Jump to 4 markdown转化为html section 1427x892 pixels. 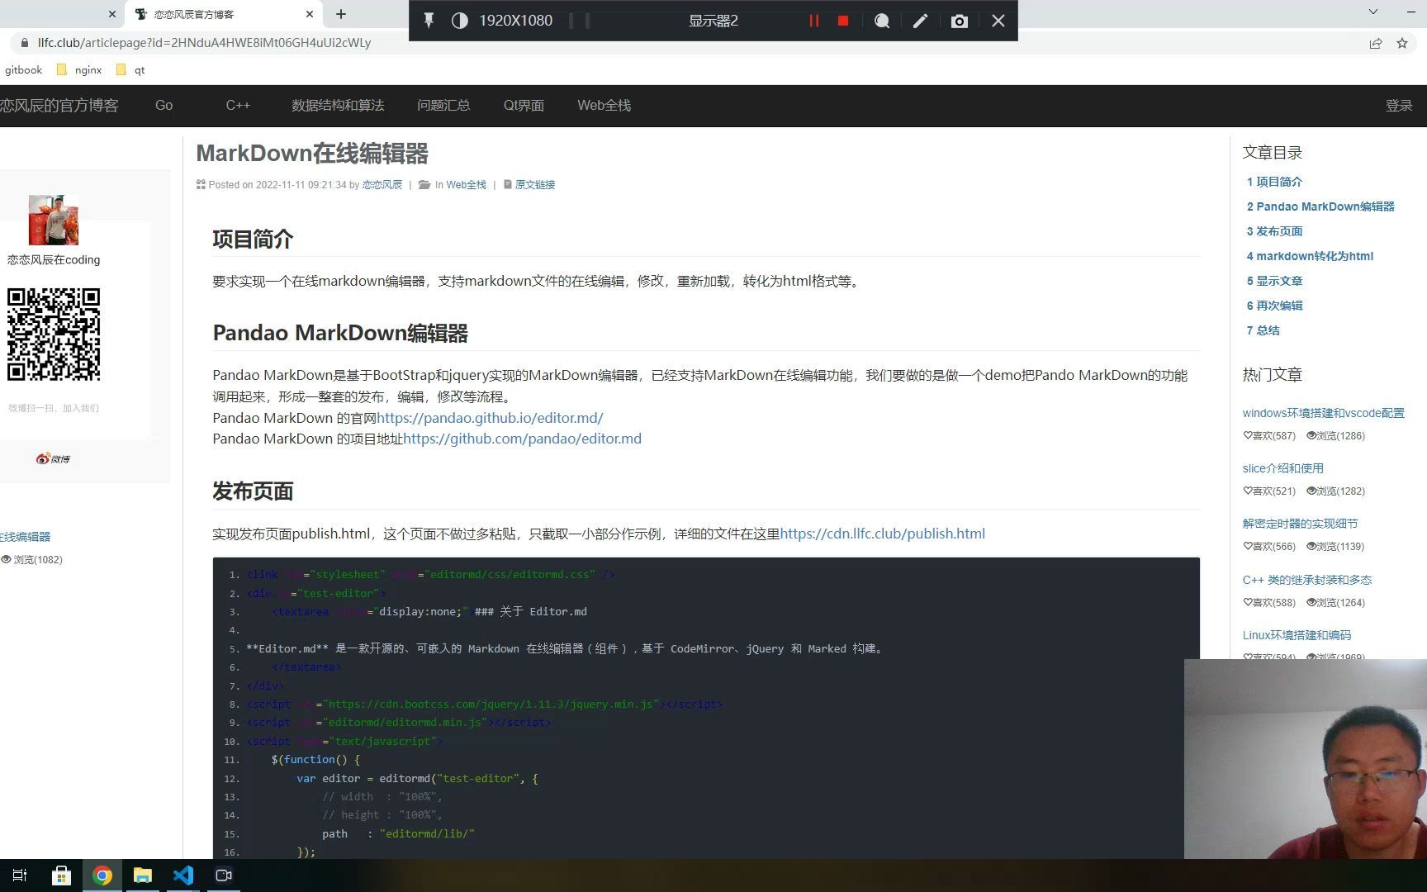1310,256
